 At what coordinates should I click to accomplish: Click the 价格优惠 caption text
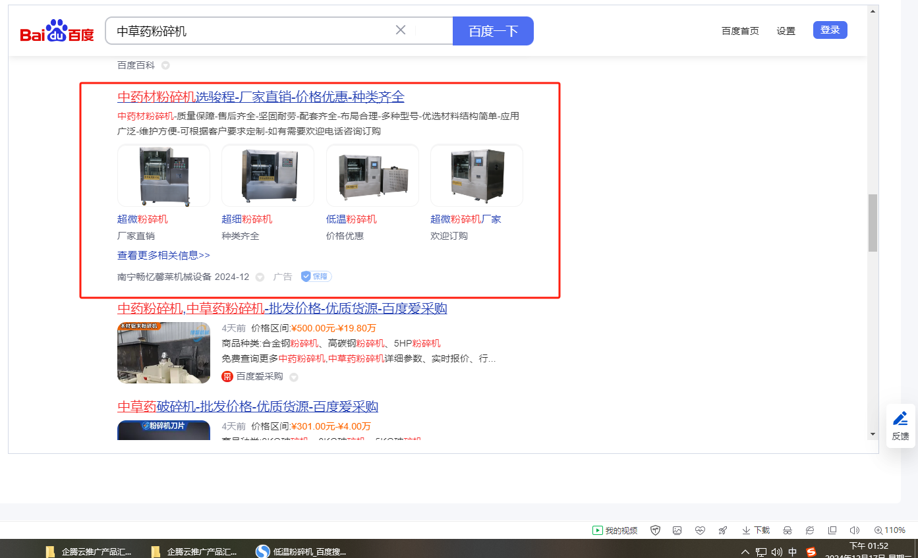pyautogui.click(x=345, y=236)
